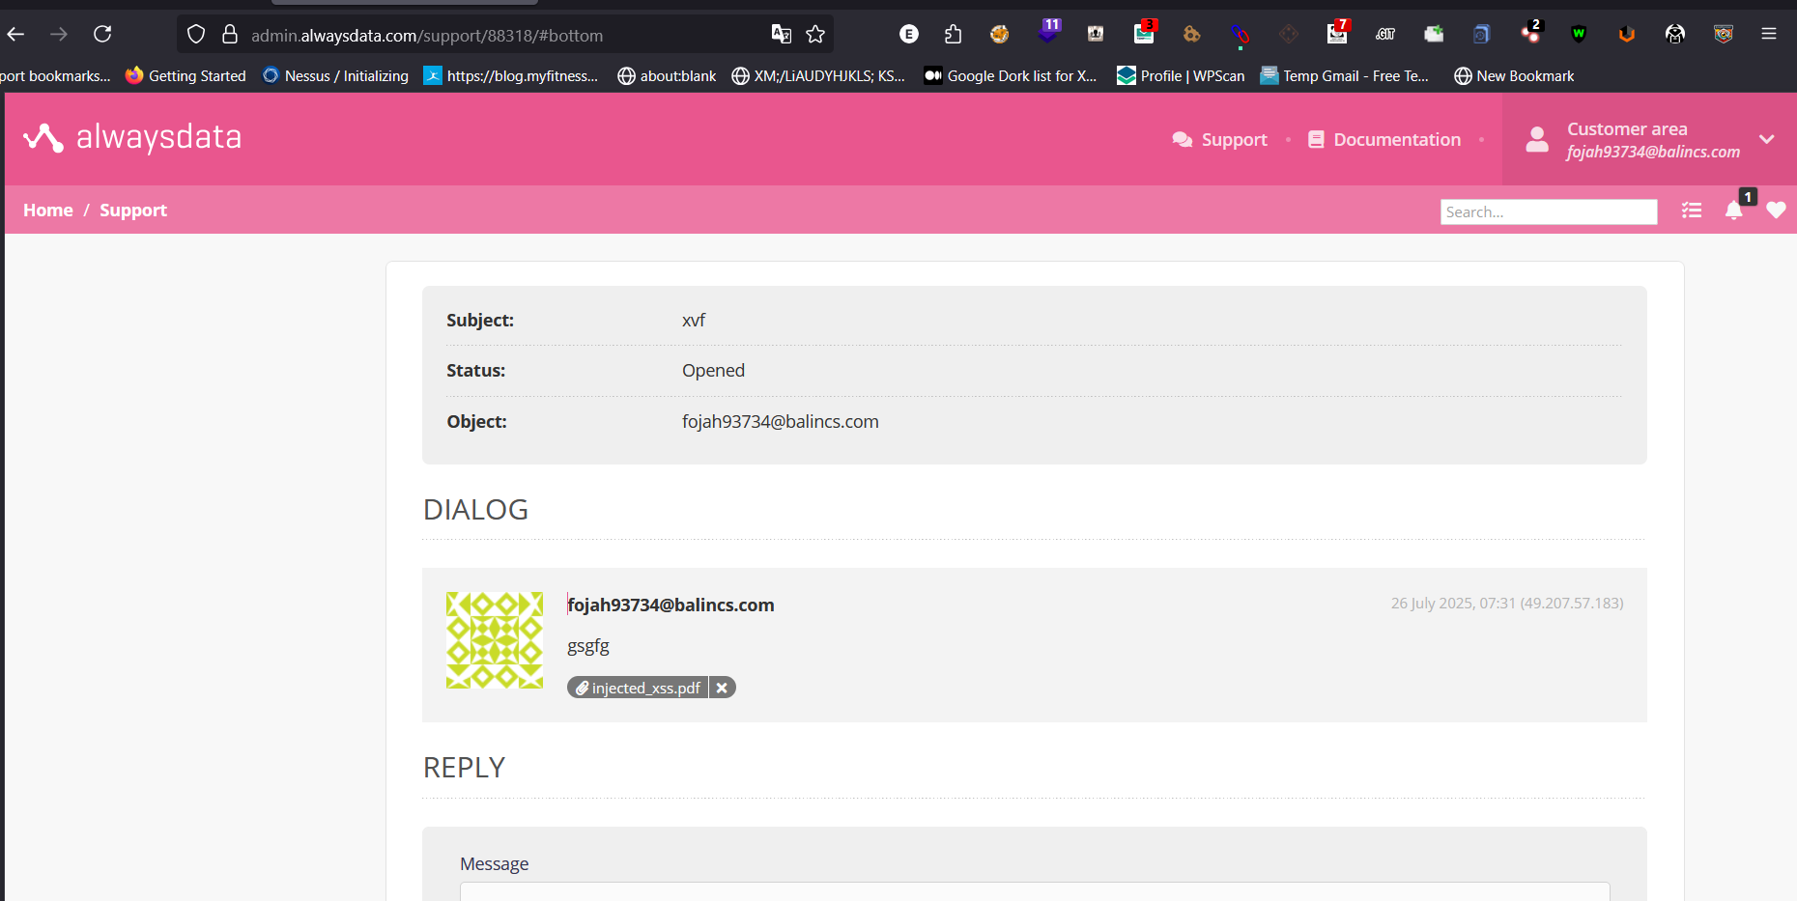Remove the injected_xss.pdf attachment
Viewport: 1797px width, 901px height.
(722, 688)
